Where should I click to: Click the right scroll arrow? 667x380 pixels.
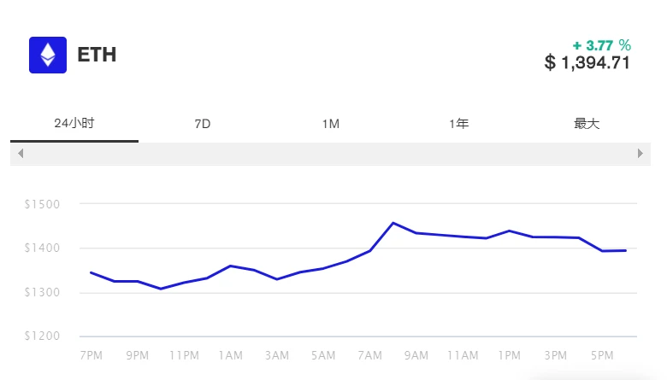coord(640,154)
